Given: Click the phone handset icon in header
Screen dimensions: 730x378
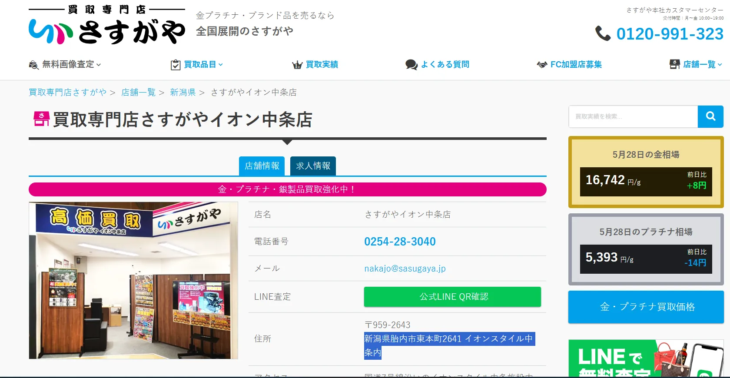Looking at the screenshot, I should tap(603, 33).
